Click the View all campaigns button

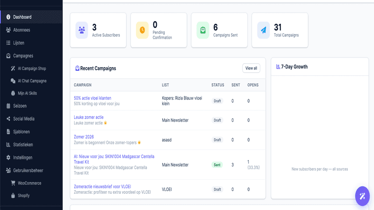click(x=251, y=68)
